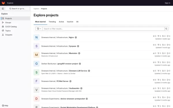Click the Search or go to box
The height and width of the screenshot is (108, 173).
pos(17,9)
